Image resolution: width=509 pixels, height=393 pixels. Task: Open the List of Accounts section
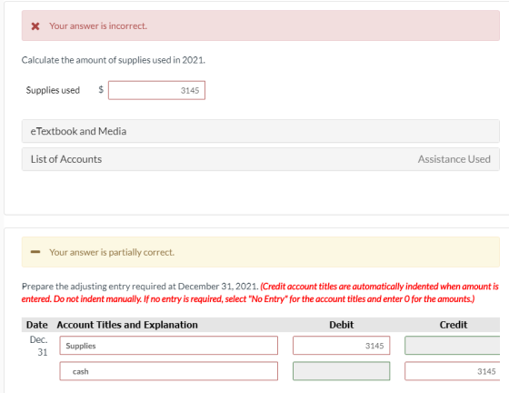260,159
